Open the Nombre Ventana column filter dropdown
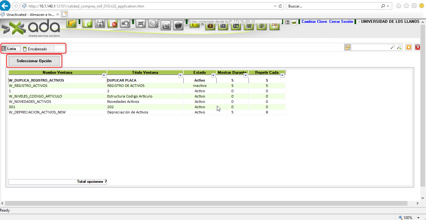The width and height of the screenshot is (426, 220). point(104,75)
